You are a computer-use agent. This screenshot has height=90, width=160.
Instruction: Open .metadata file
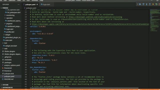8,60
